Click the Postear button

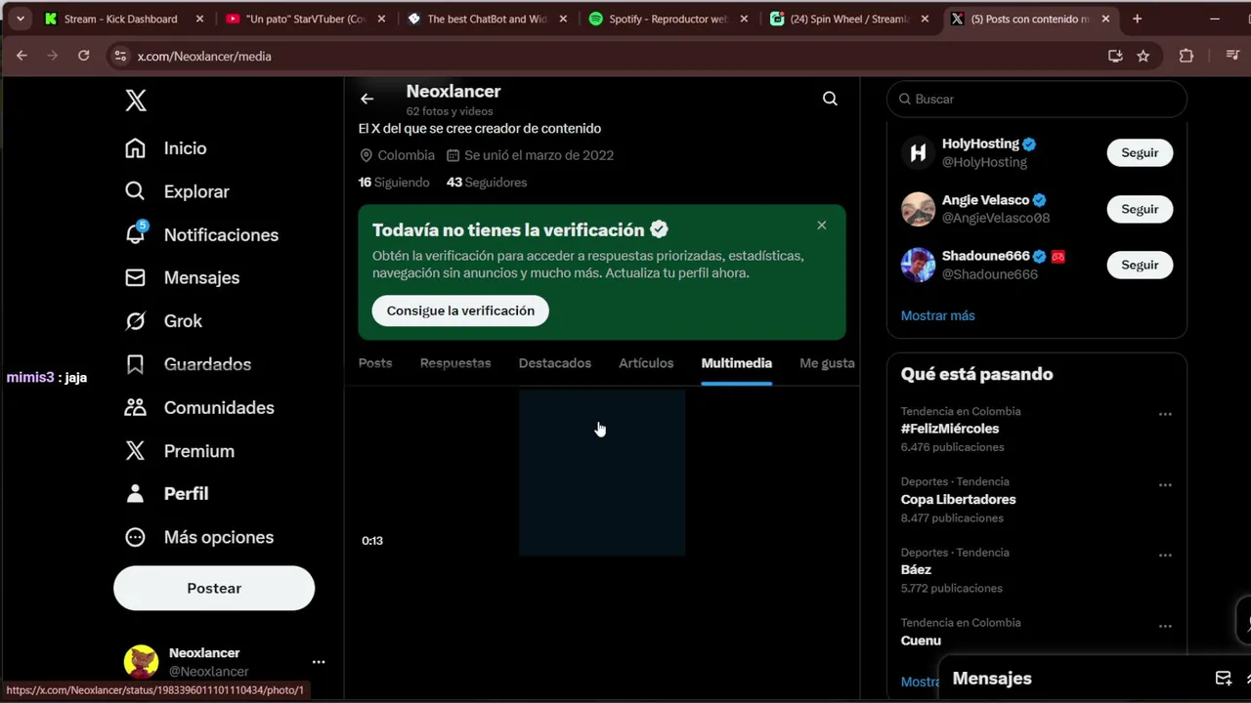point(214,588)
